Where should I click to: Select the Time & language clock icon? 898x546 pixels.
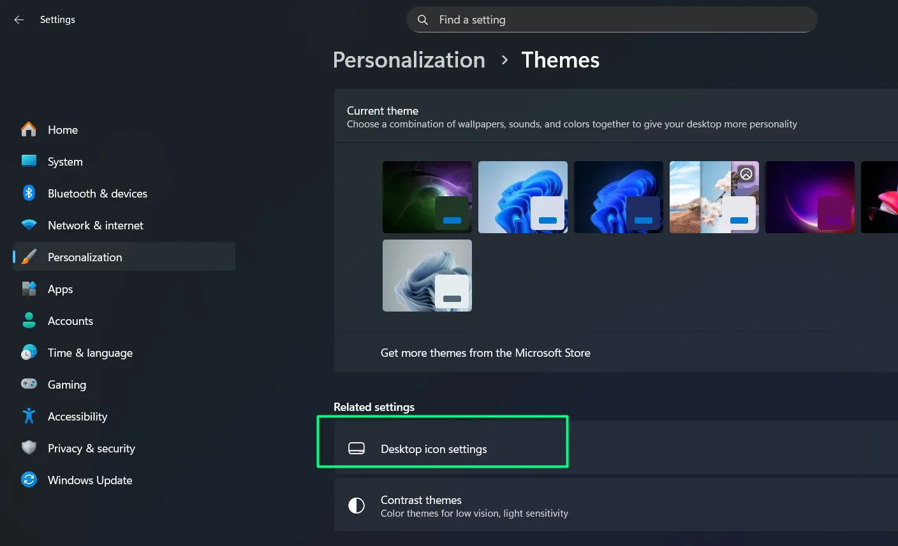click(29, 352)
